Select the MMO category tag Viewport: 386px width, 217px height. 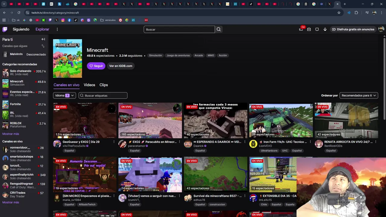point(211,55)
